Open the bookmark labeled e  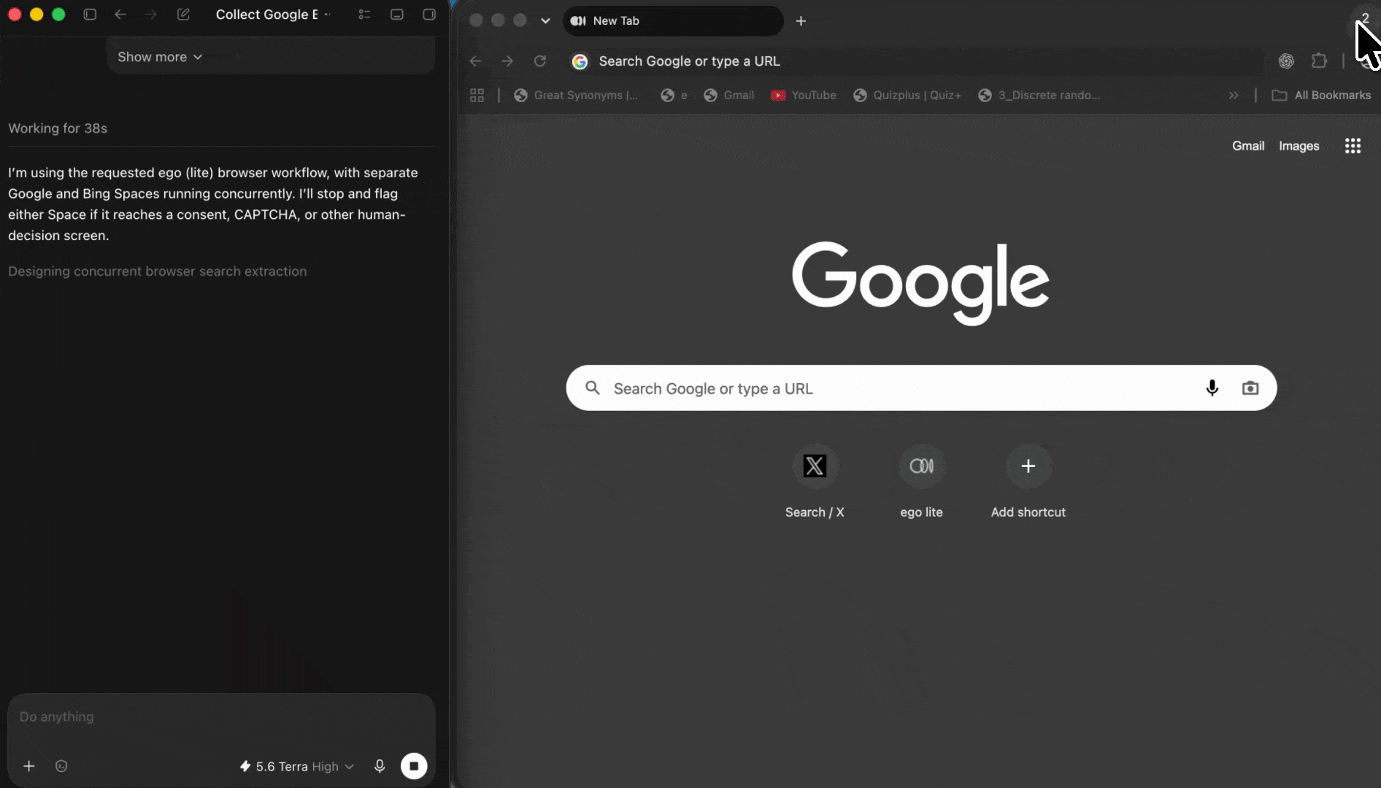click(x=674, y=96)
